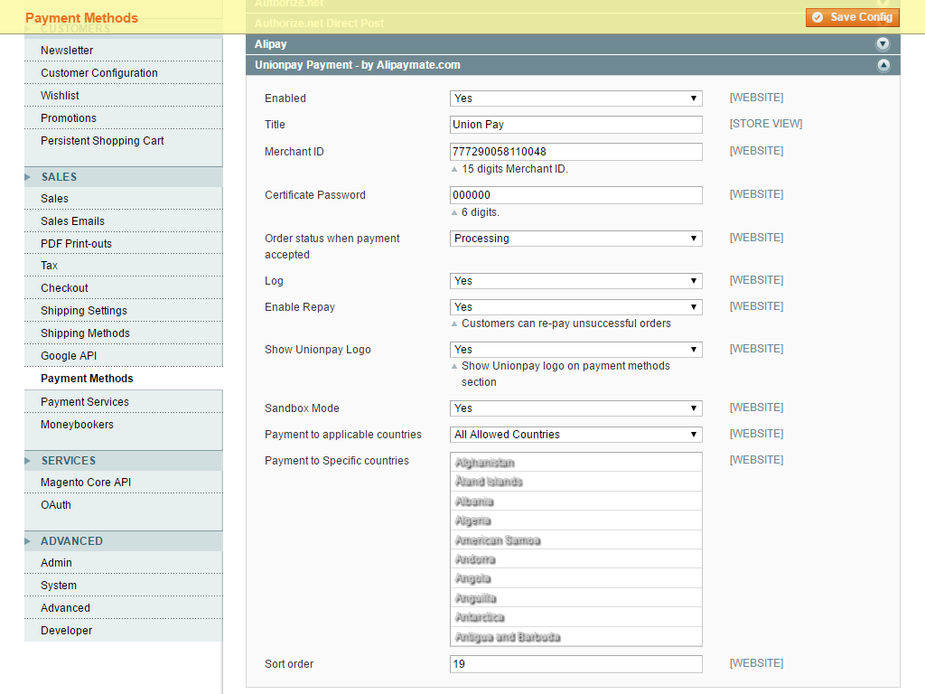The image size is (925, 694).
Task: Select Antigua and Barbuda in country list
Action: pos(508,637)
